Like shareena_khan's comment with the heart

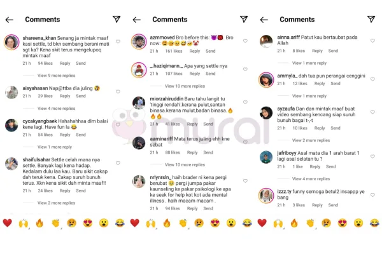pos(118,41)
